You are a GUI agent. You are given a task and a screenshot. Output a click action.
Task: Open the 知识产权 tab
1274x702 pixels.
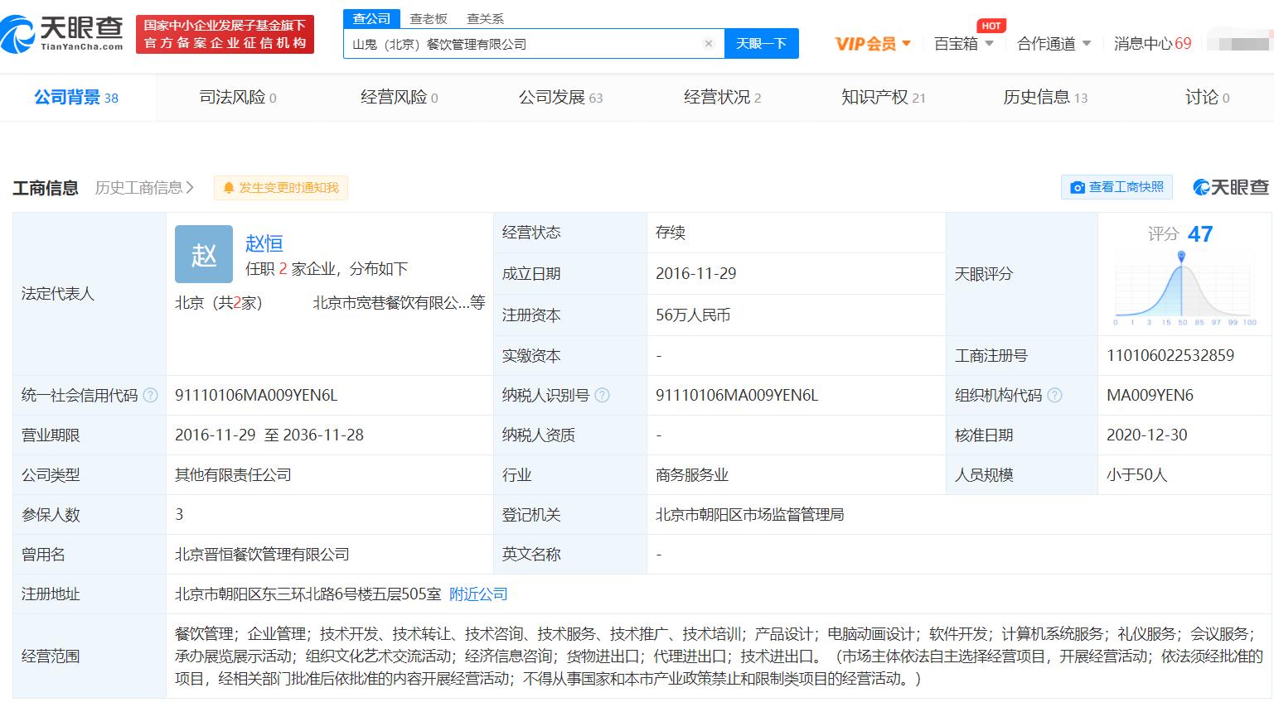[883, 98]
